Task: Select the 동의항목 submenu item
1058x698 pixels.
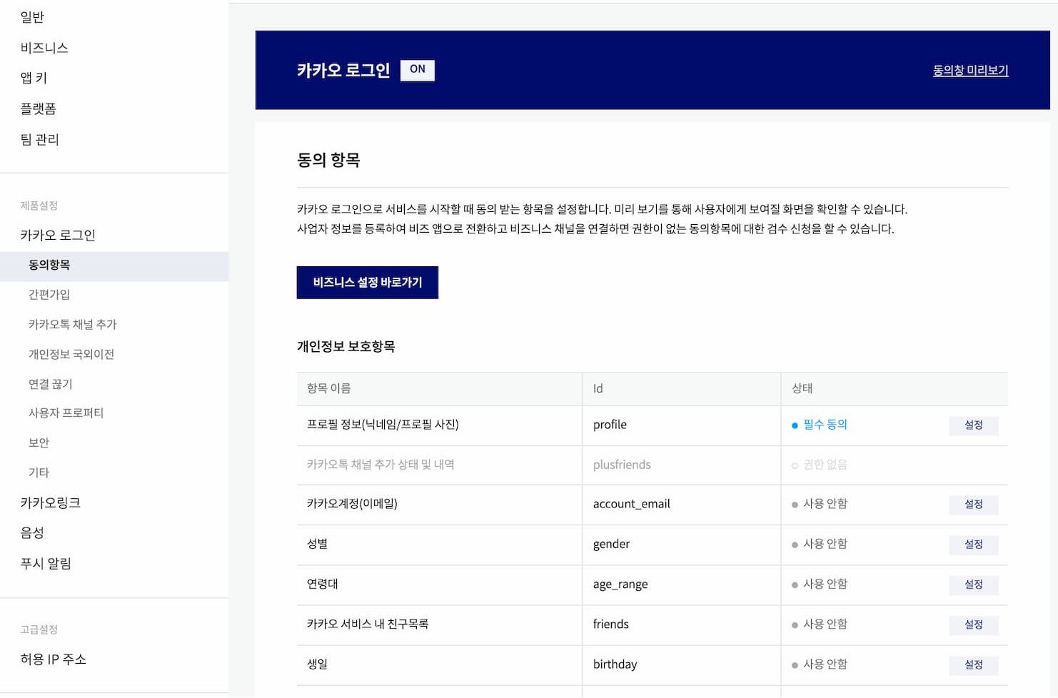Action: pyautogui.click(x=114, y=265)
